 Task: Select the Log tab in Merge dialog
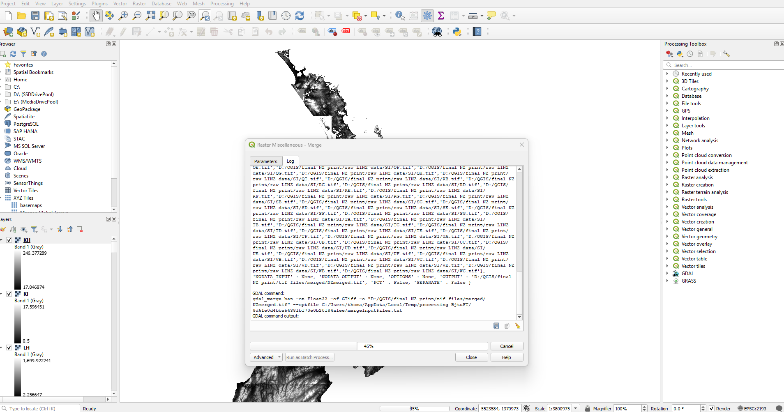point(291,161)
